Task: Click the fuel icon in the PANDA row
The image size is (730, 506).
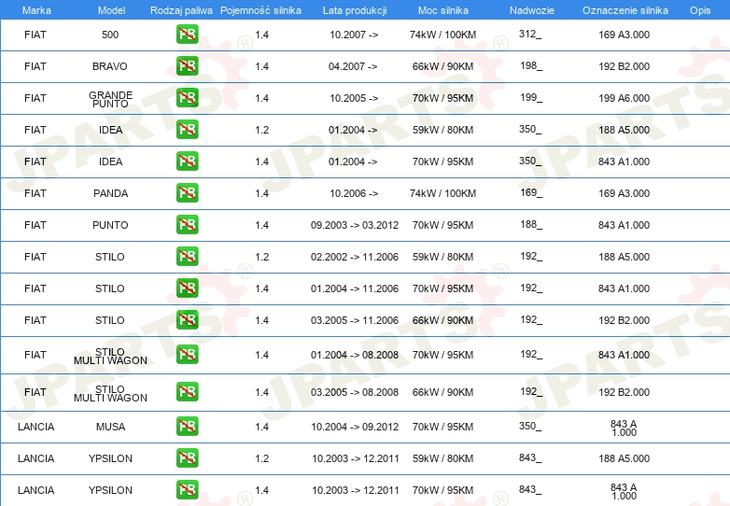Action: click(187, 192)
